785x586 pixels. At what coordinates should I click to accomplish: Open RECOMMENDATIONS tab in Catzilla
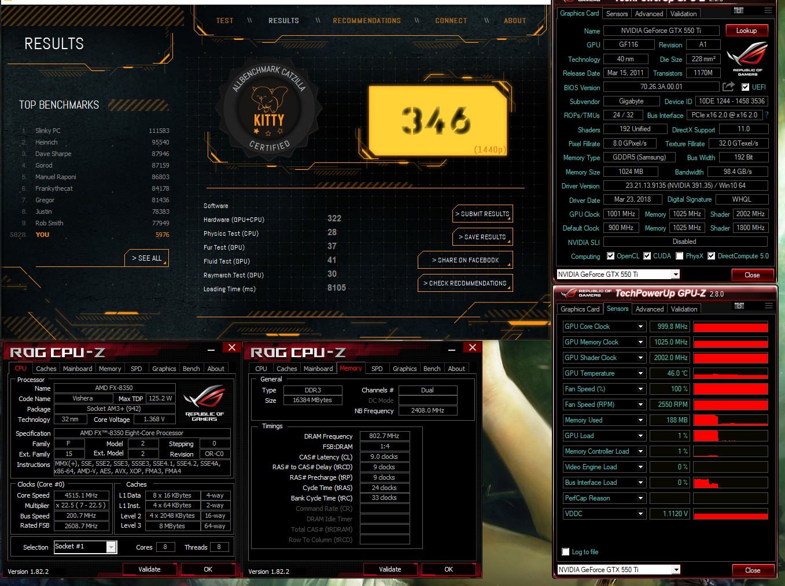(367, 21)
